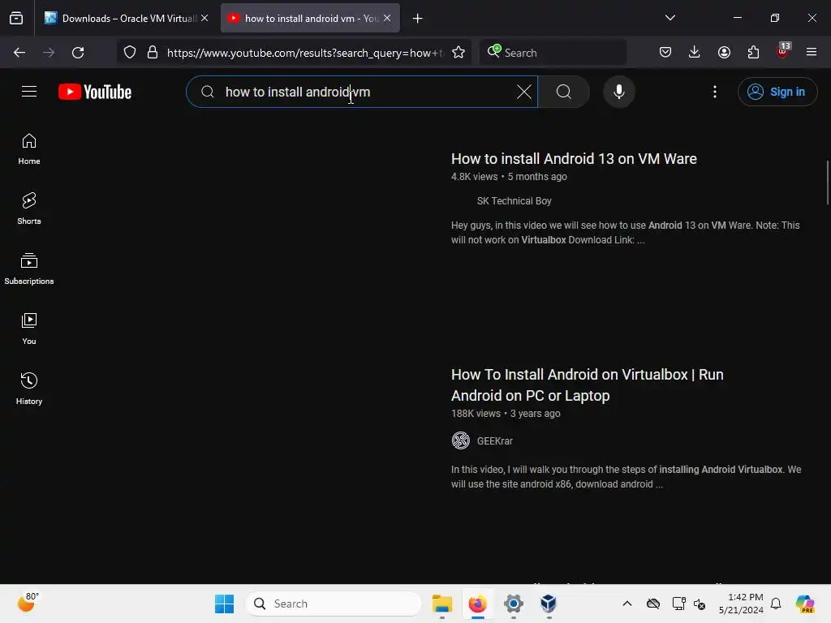The width and height of the screenshot is (831, 623).
Task: Reload the current page
Action: coord(78,53)
